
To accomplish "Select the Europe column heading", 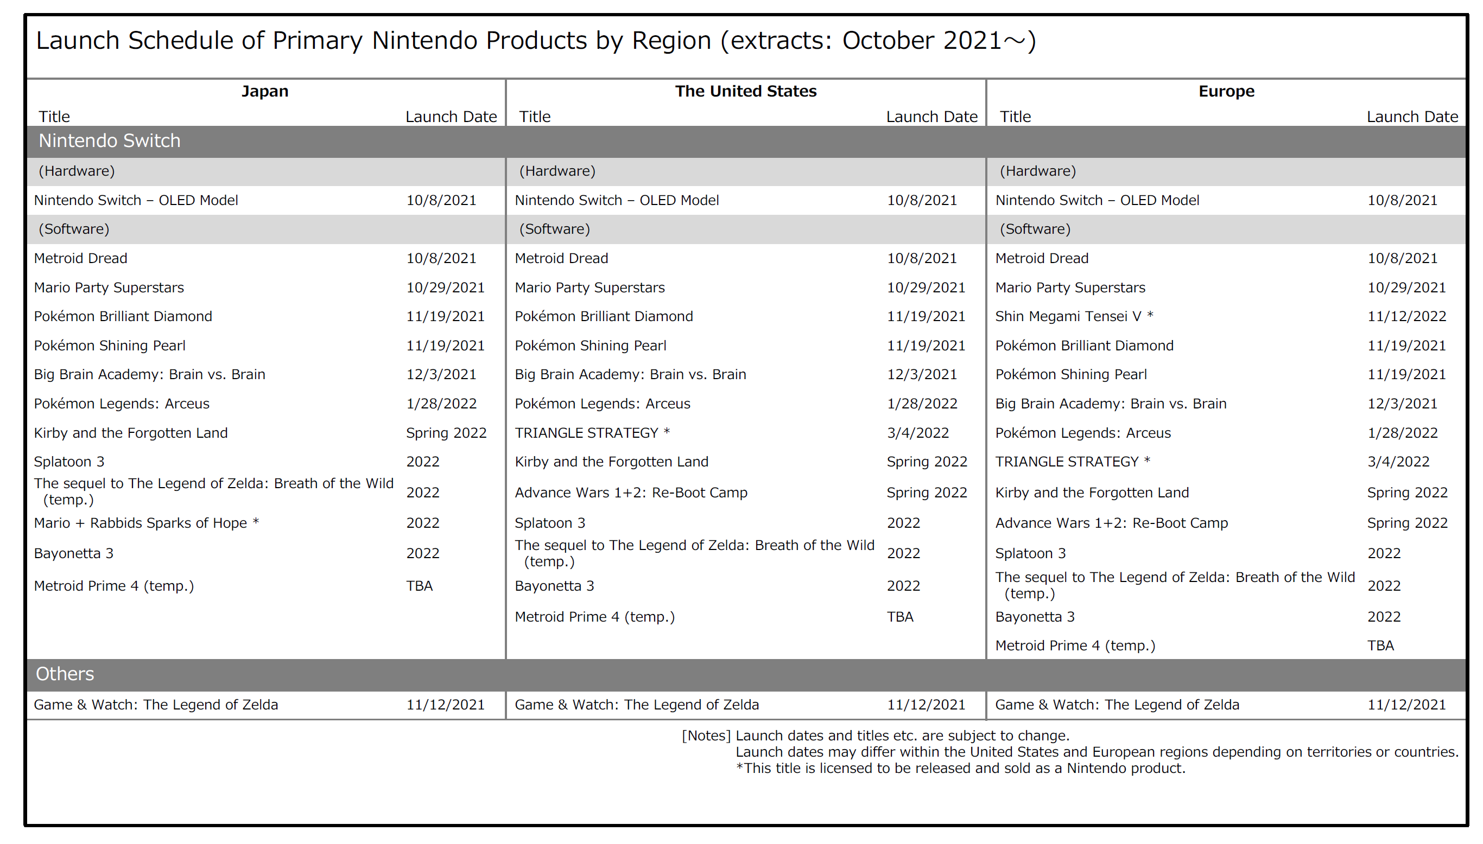I will (1226, 91).
